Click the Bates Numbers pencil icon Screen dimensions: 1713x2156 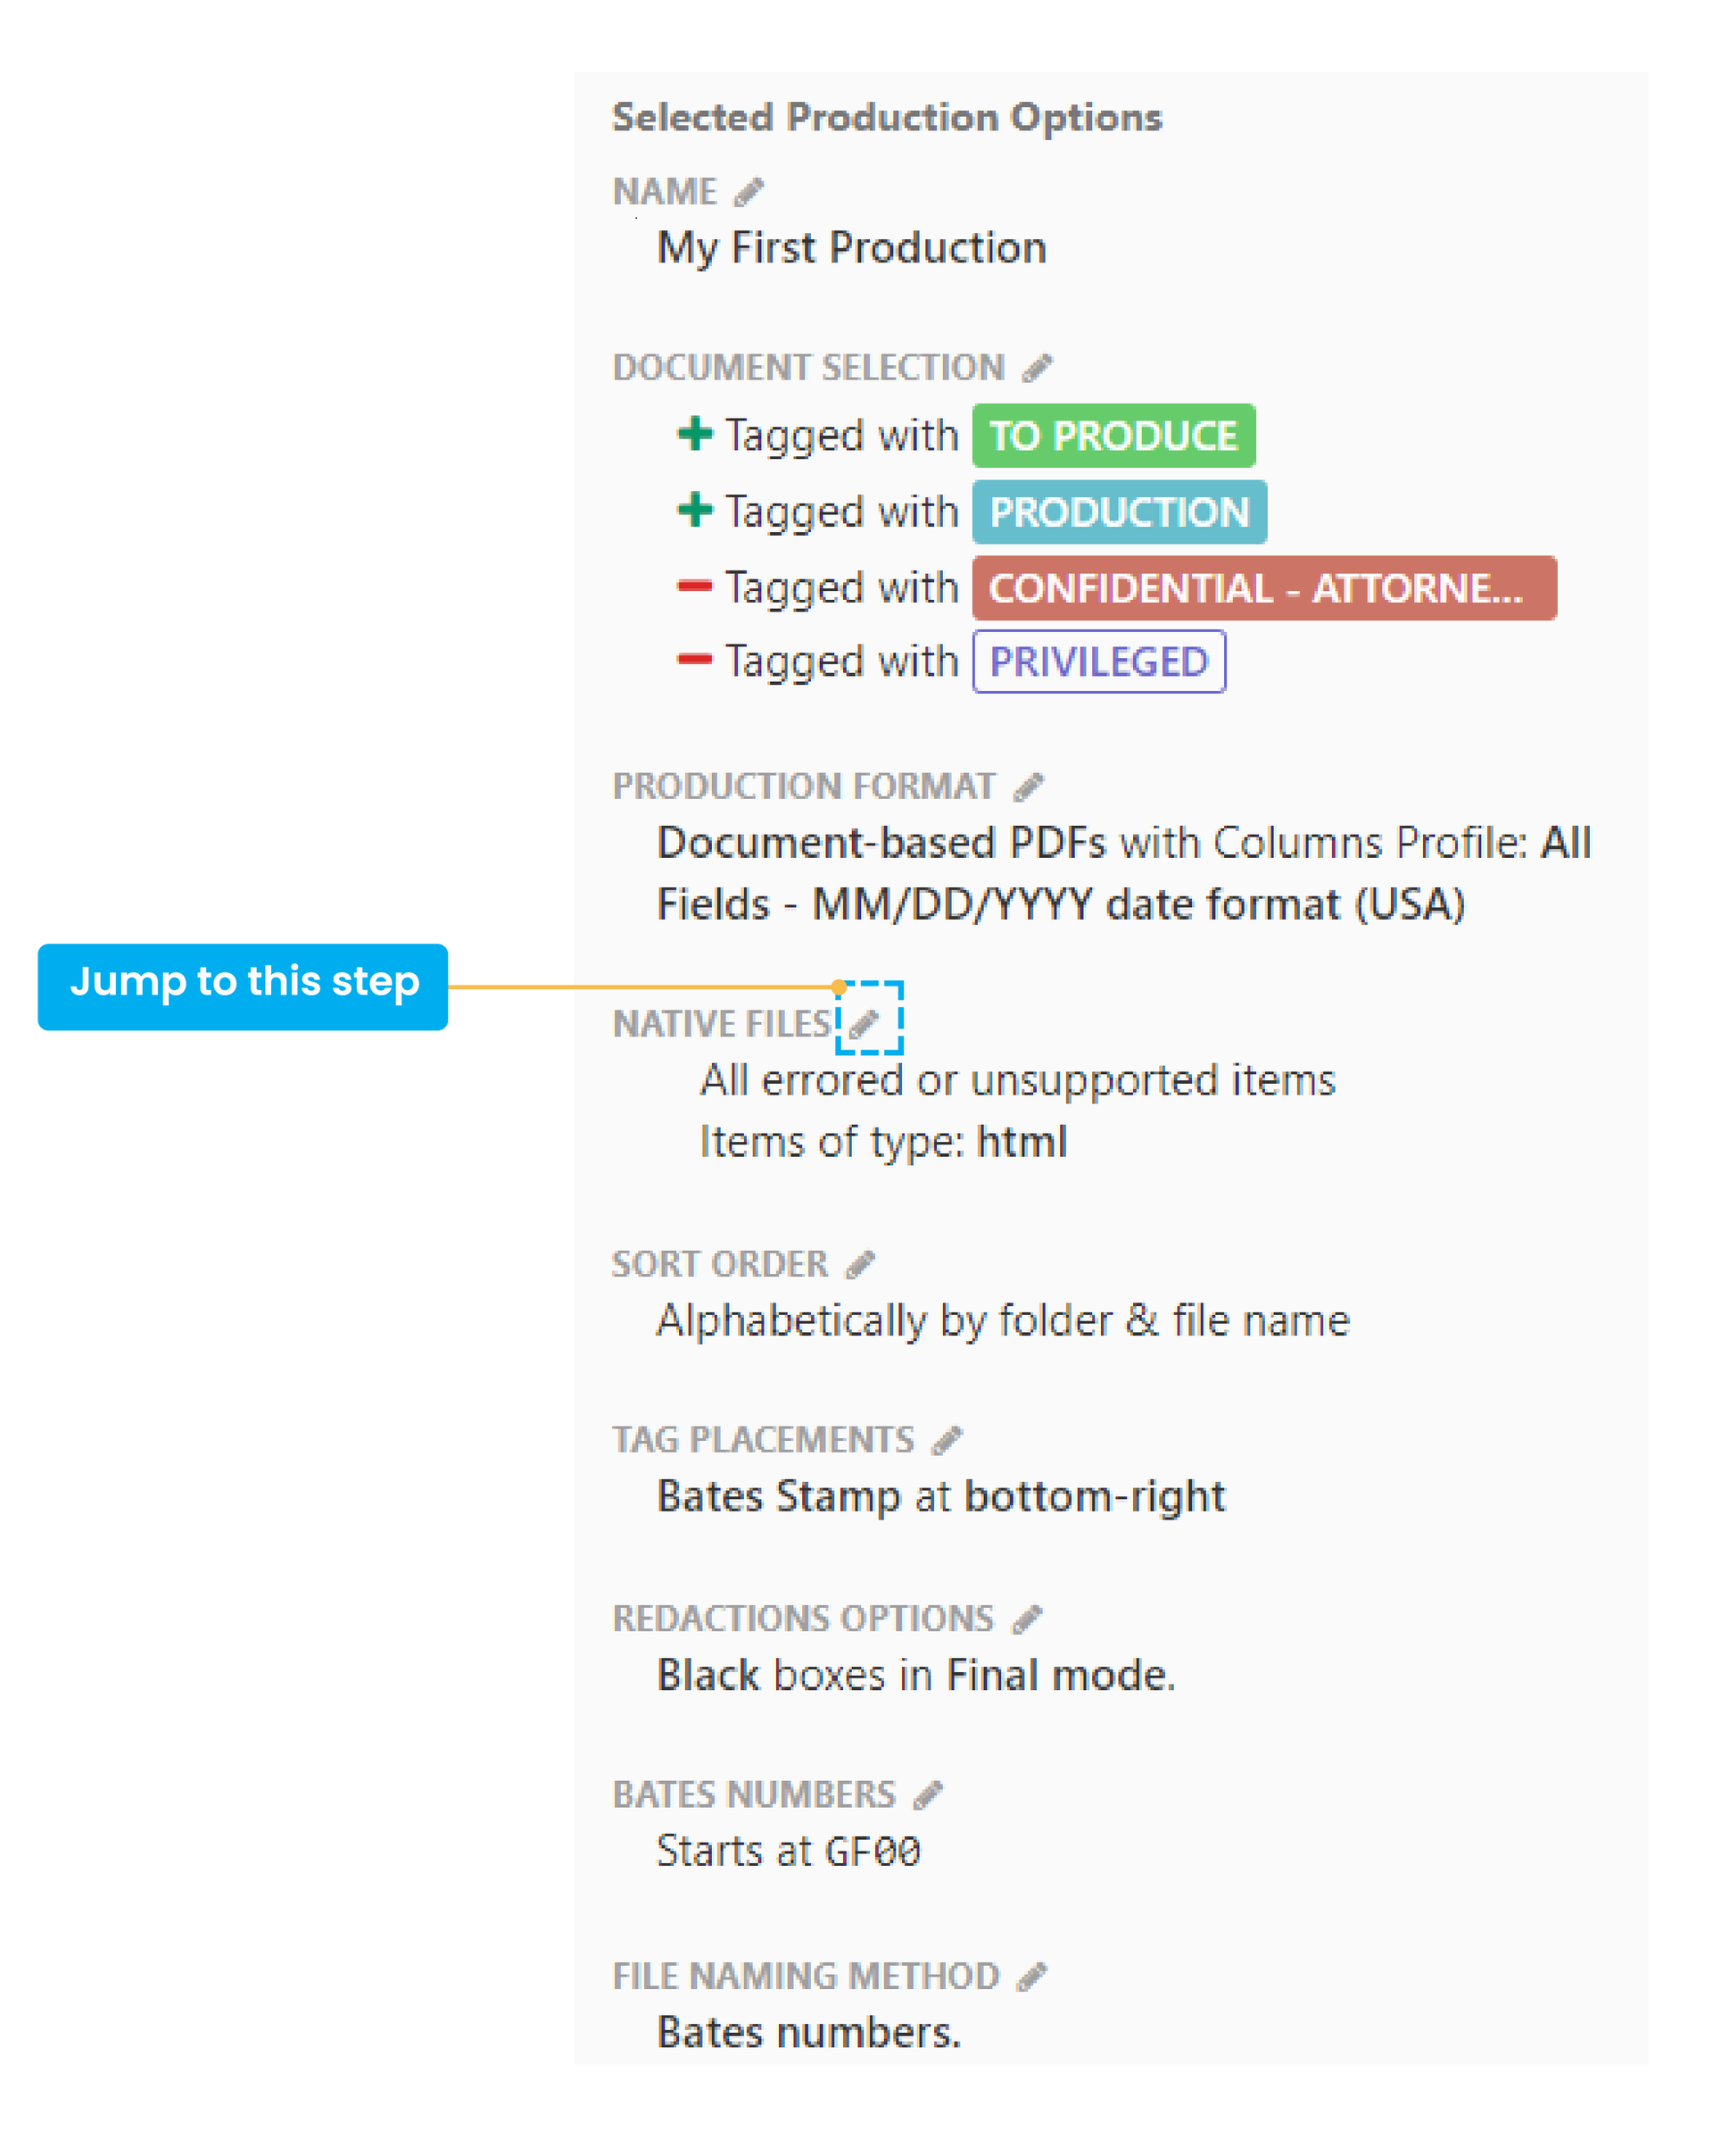(x=928, y=1794)
